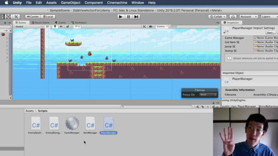Select the custom editor tools icon
The width and height of the screenshot is (278, 156).
[16, 16]
